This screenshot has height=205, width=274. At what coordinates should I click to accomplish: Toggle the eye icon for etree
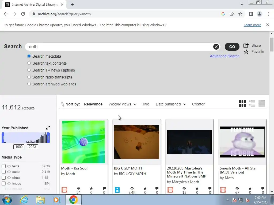[9, 178]
